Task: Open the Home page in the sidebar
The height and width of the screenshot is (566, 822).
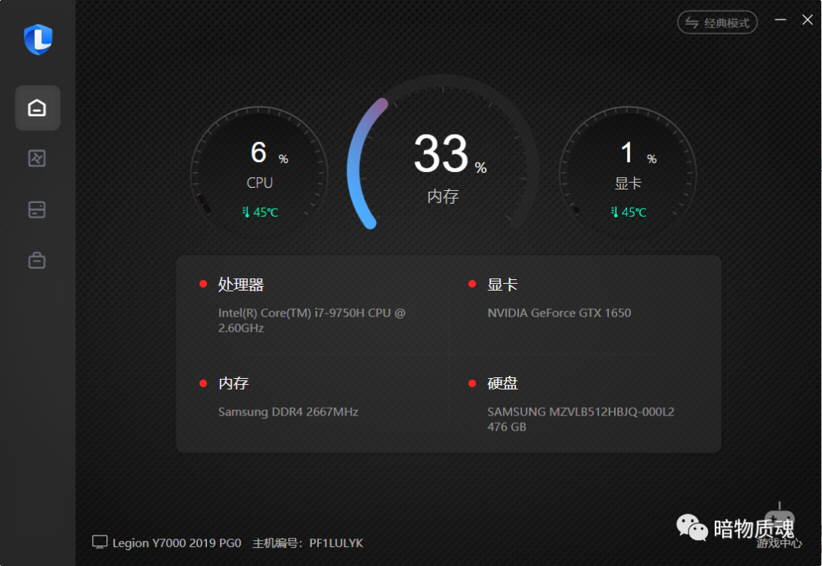Action: [37, 108]
